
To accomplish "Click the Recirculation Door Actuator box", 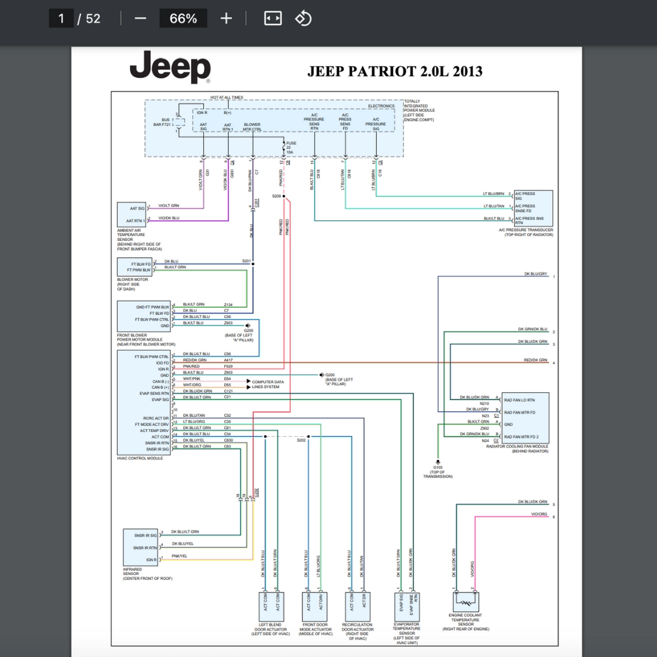I will tap(358, 607).
